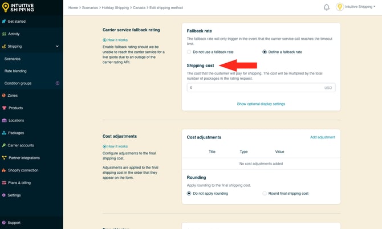This screenshot has width=382, height=229.
Task: Click the Zones globe icon
Action: point(4,95)
